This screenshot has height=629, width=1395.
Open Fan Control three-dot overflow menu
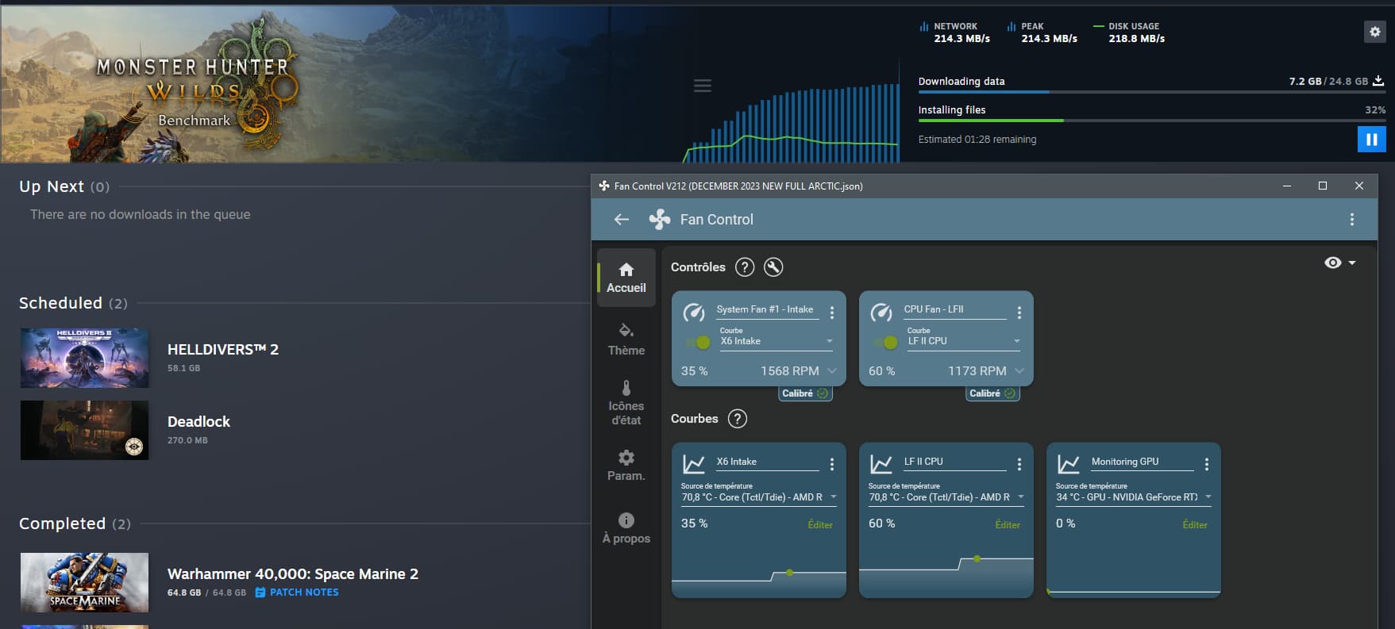click(1352, 219)
